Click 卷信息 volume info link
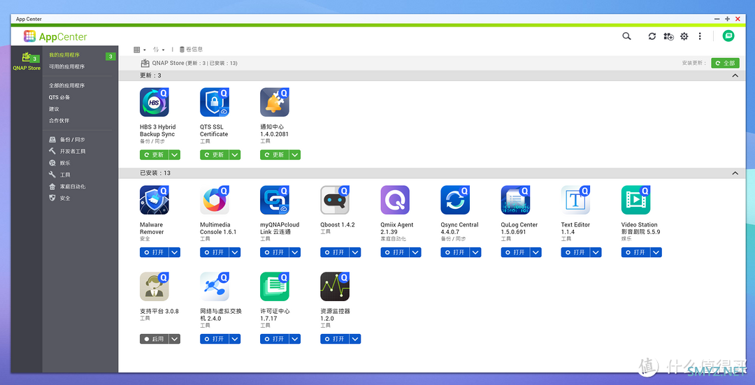 pos(191,49)
